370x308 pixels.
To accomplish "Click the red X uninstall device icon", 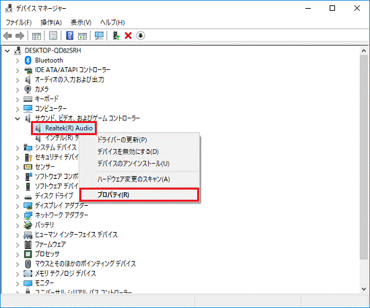I will 128,36.
